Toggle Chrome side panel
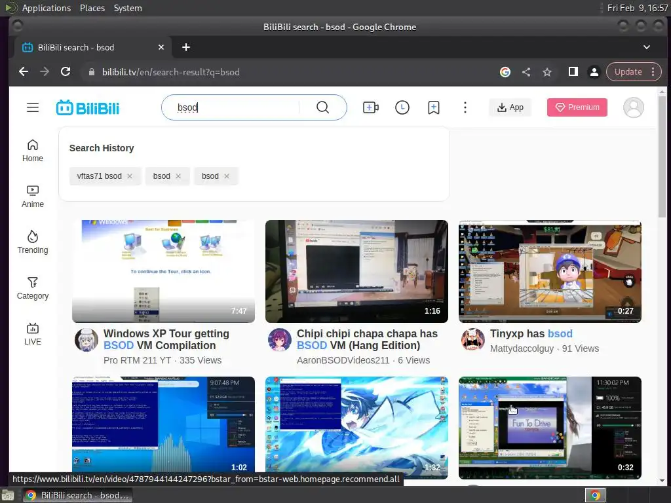This screenshot has width=671, height=503. pyautogui.click(x=573, y=72)
